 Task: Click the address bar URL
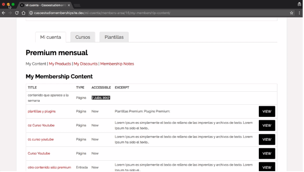pos(102,13)
